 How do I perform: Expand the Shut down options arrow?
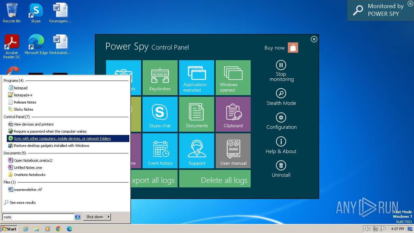(109, 217)
